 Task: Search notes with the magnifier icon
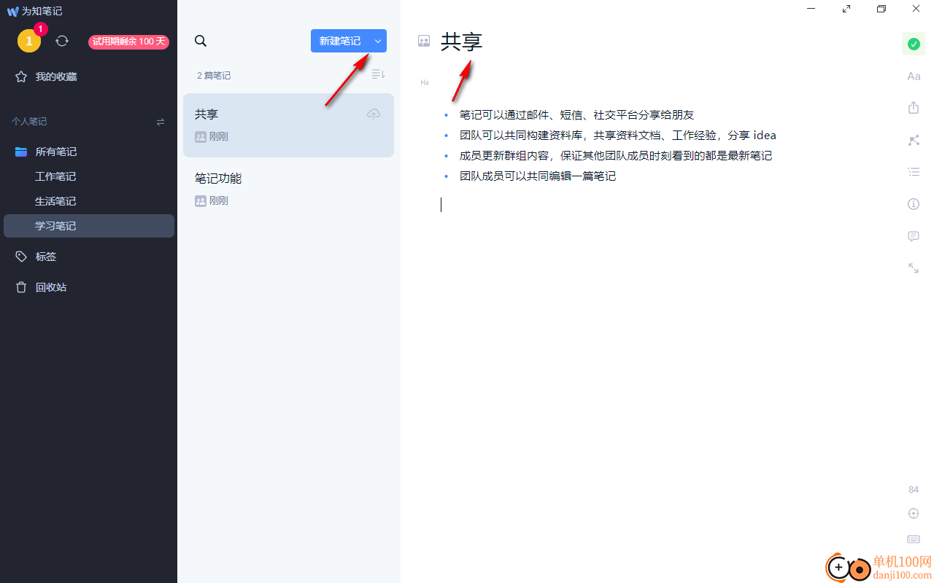201,41
